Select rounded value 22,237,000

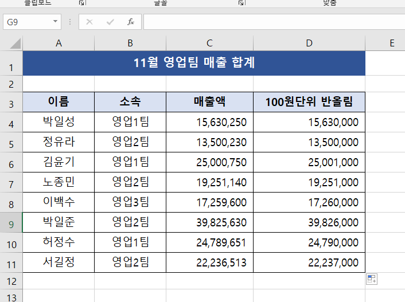coord(309,262)
